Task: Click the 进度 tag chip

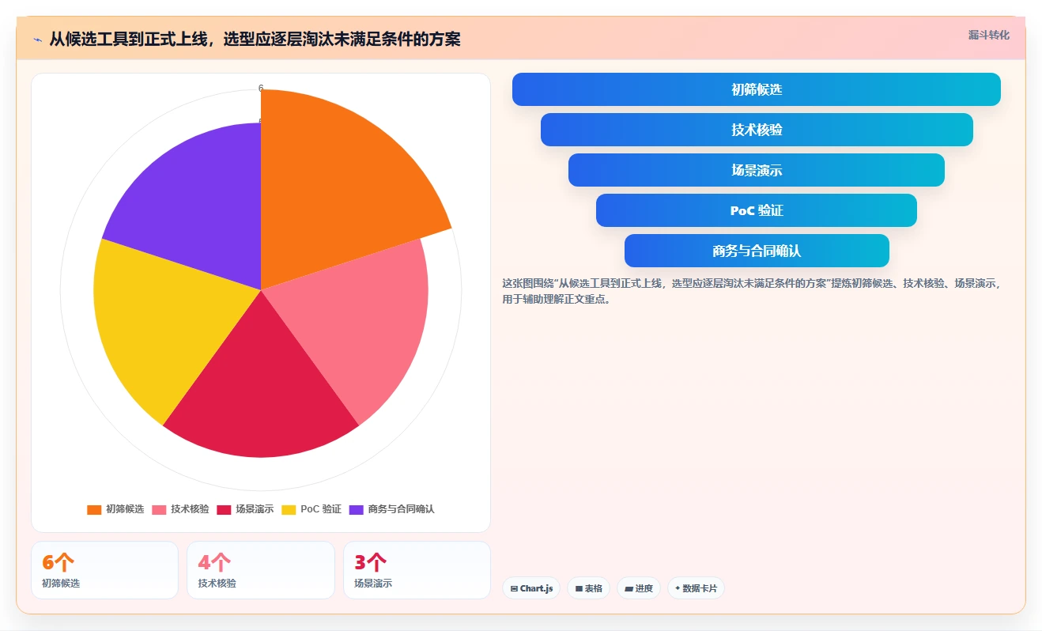Action: (x=639, y=588)
